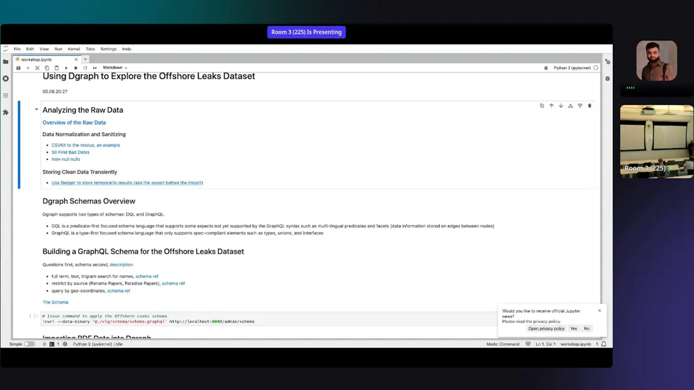This screenshot has width=694, height=390.
Task: Follow the Overview of the Raw Data link
Action: (x=74, y=122)
